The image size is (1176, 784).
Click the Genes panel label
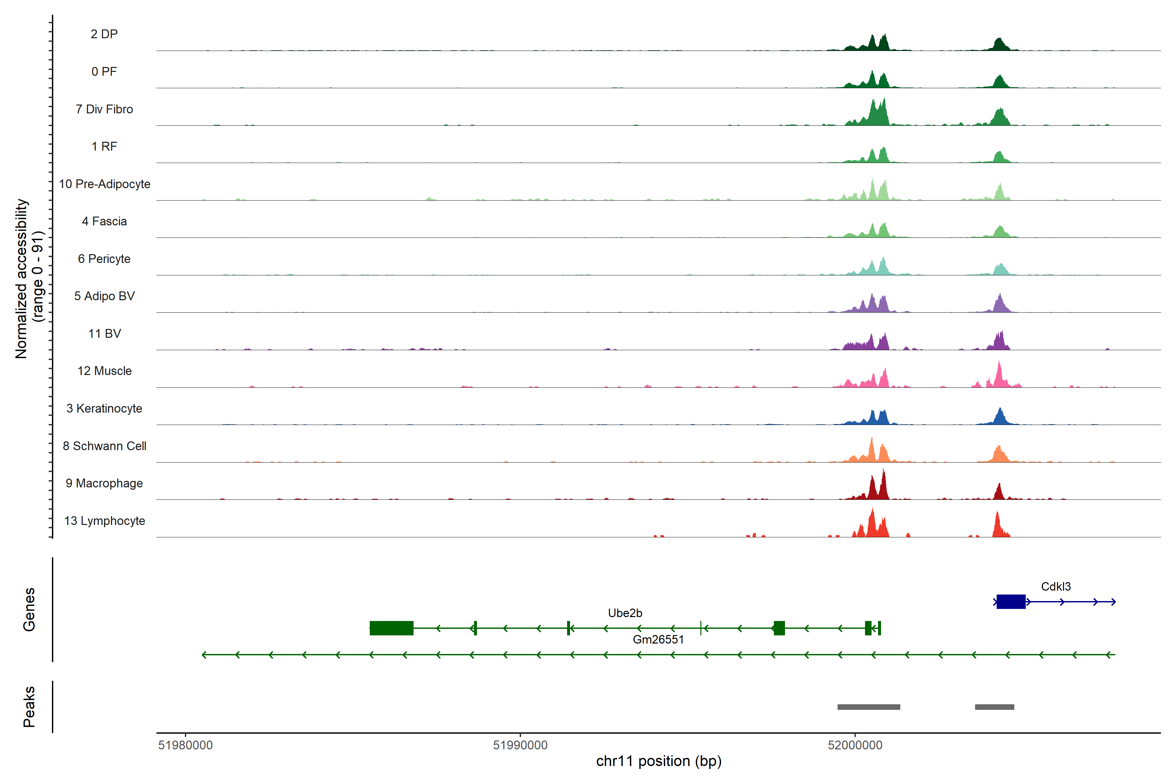pos(29,610)
